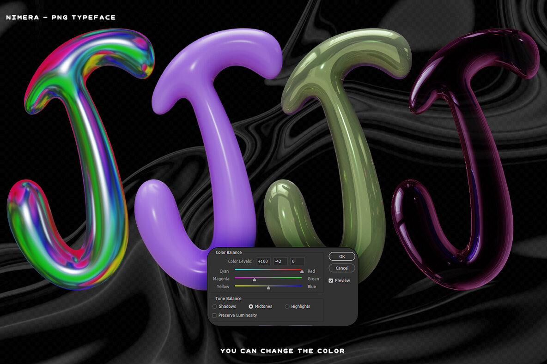Click the Color Levels field showing 0
The image size is (547, 364).
pos(297,261)
